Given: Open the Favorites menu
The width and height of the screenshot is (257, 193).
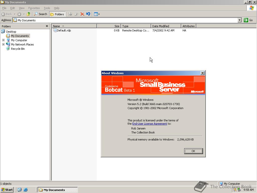Looking at the screenshot, I should coord(34,8).
